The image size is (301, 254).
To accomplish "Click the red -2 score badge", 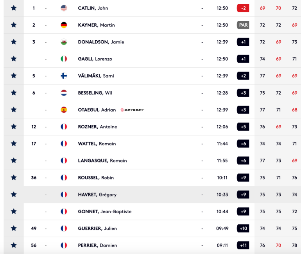I will (243, 8).
